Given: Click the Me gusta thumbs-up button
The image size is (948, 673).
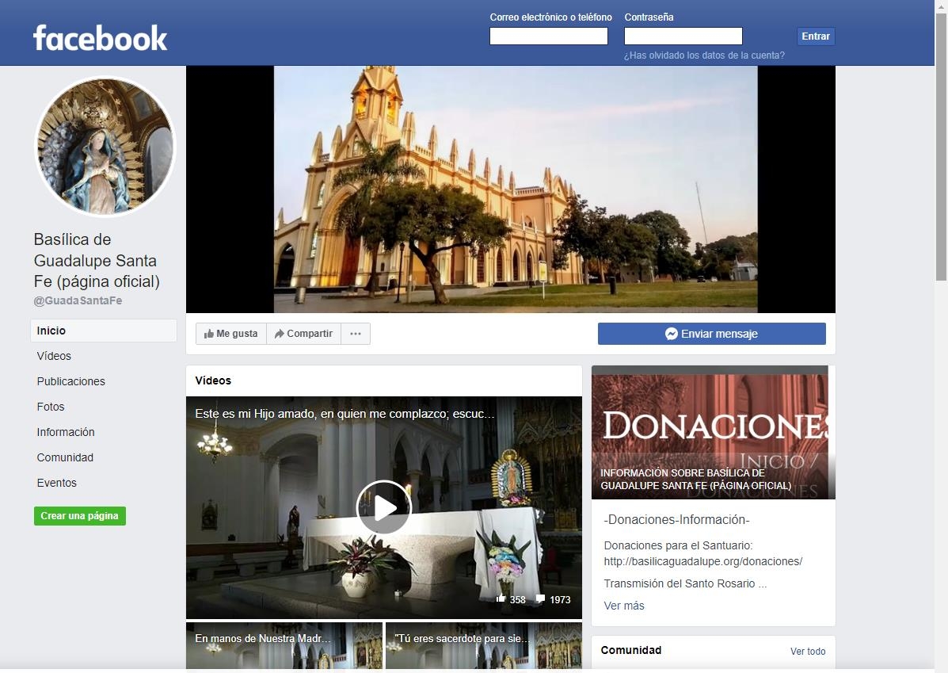Looking at the screenshot, I should [x=231, y=334].
